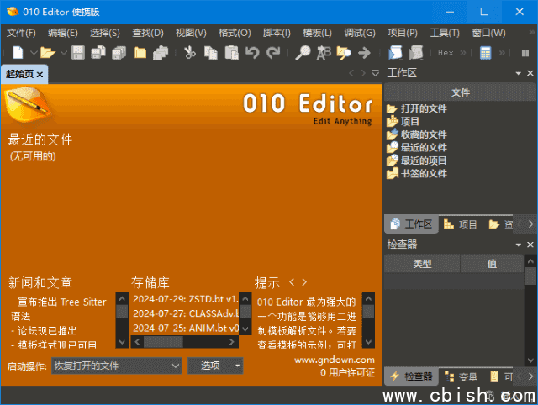
Task: Expand the New File dropdown arrow
Action: (34, 53)
